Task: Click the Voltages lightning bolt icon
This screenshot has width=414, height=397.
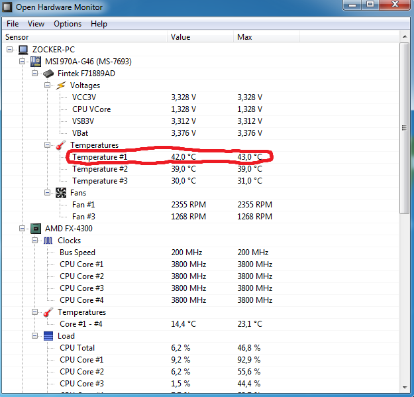Action: (61, 85)
